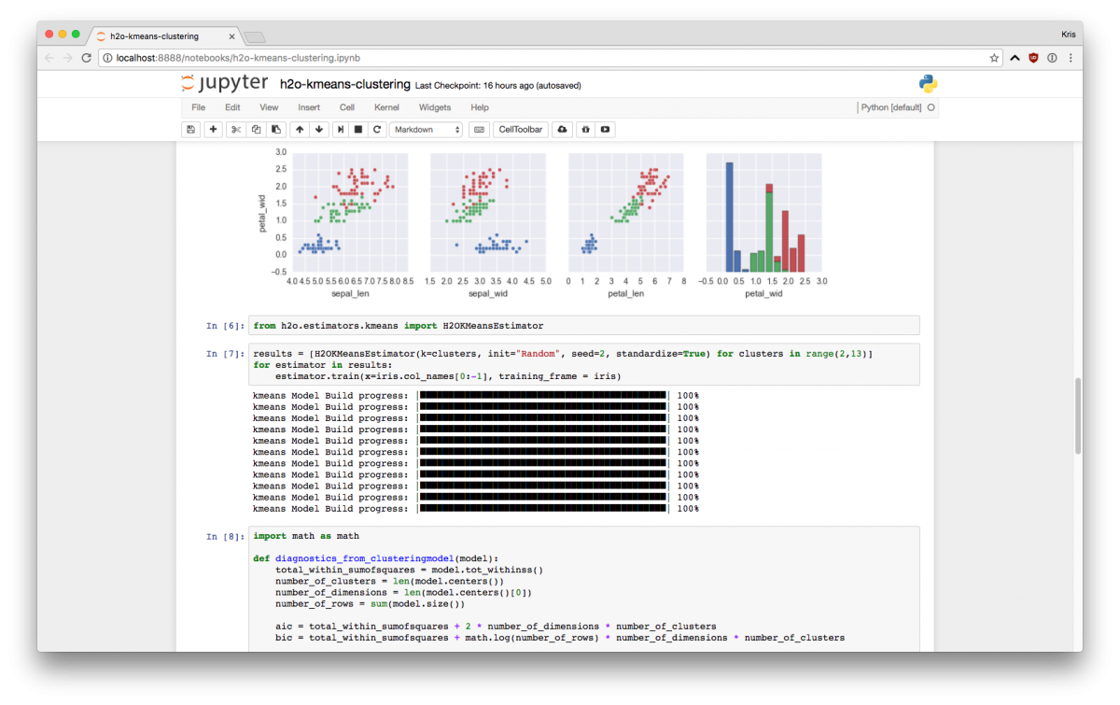Copy the selected cells from the toolbar

pyautogui.click(x=256, y=130)
